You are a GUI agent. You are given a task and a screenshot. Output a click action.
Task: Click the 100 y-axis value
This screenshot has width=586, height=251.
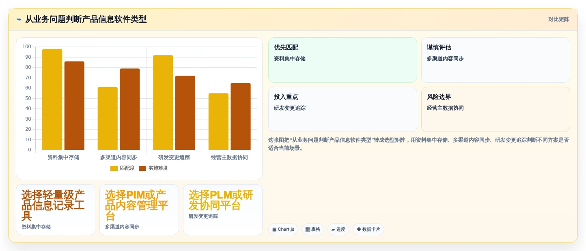tap(27, 47)
